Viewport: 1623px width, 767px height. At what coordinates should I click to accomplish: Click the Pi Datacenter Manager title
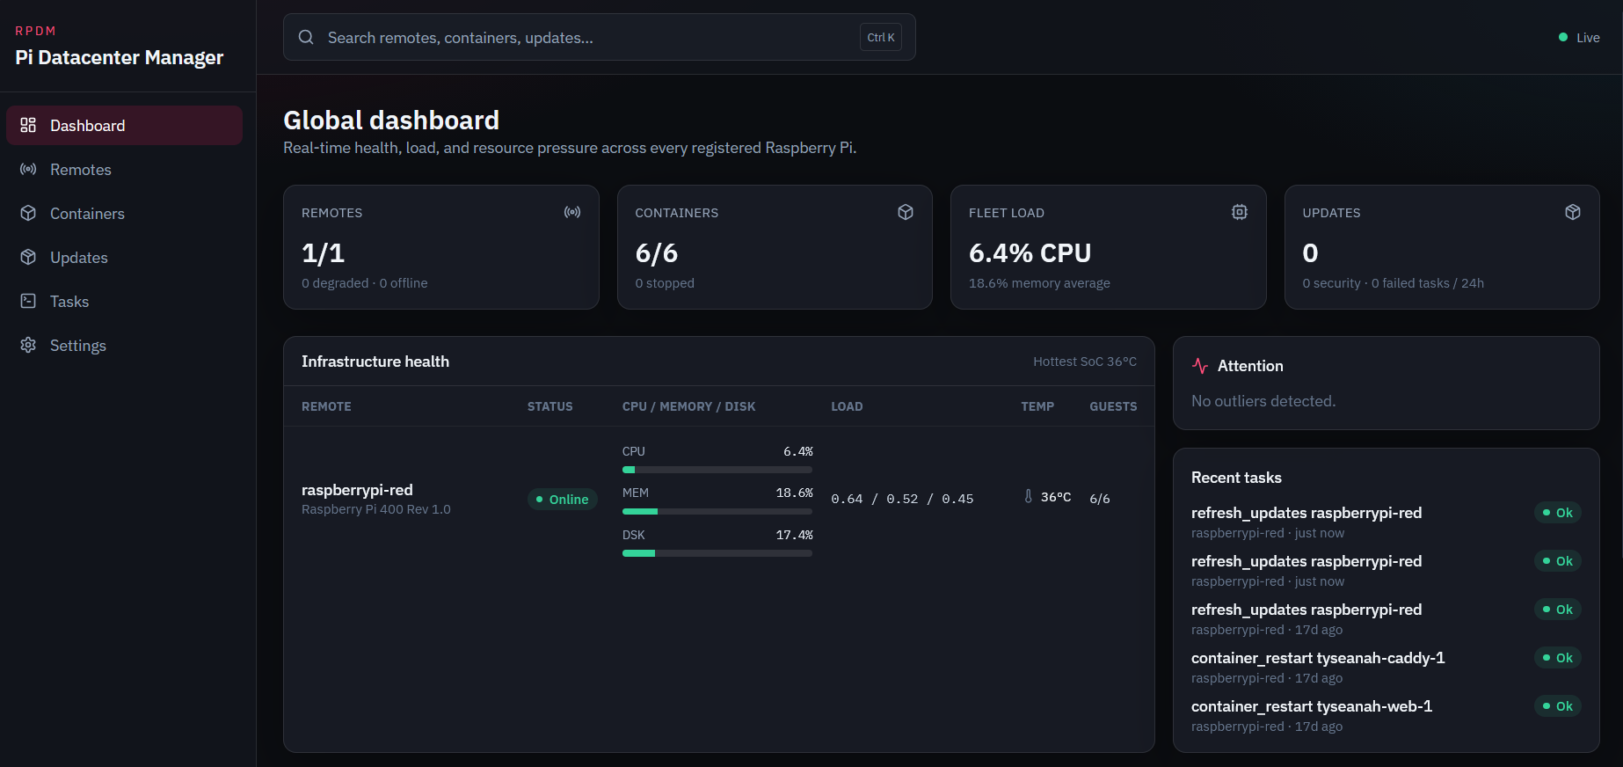(x=120, y=57)
